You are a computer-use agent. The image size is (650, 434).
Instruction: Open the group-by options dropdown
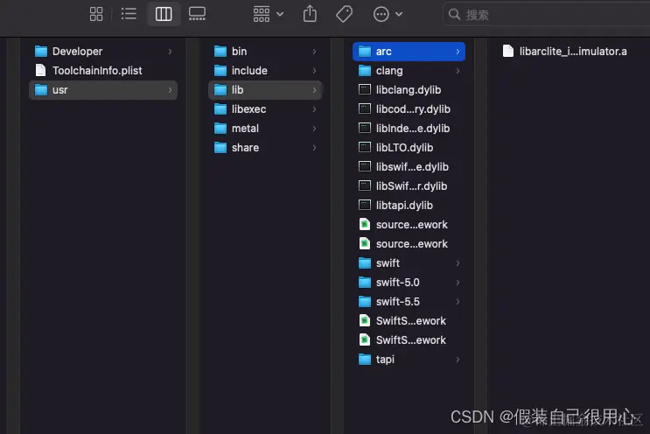(269, 14)
